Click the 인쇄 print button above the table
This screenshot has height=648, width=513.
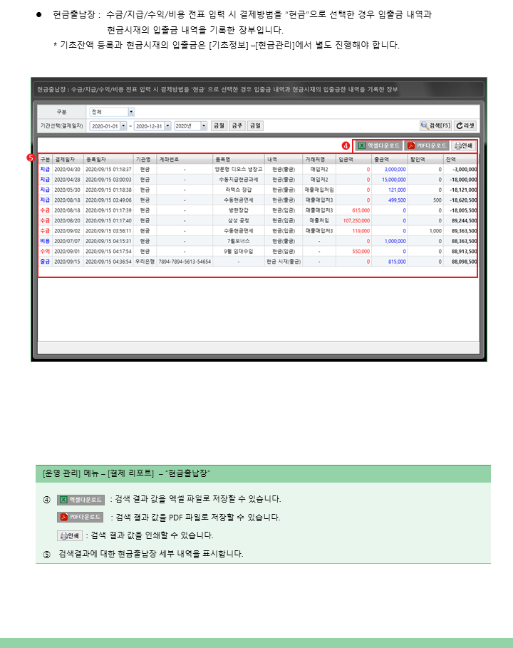click(463, 145)
